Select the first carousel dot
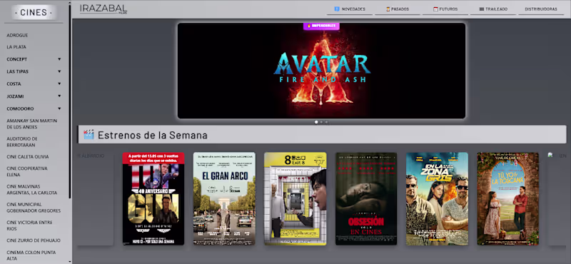 pos(316,122)
